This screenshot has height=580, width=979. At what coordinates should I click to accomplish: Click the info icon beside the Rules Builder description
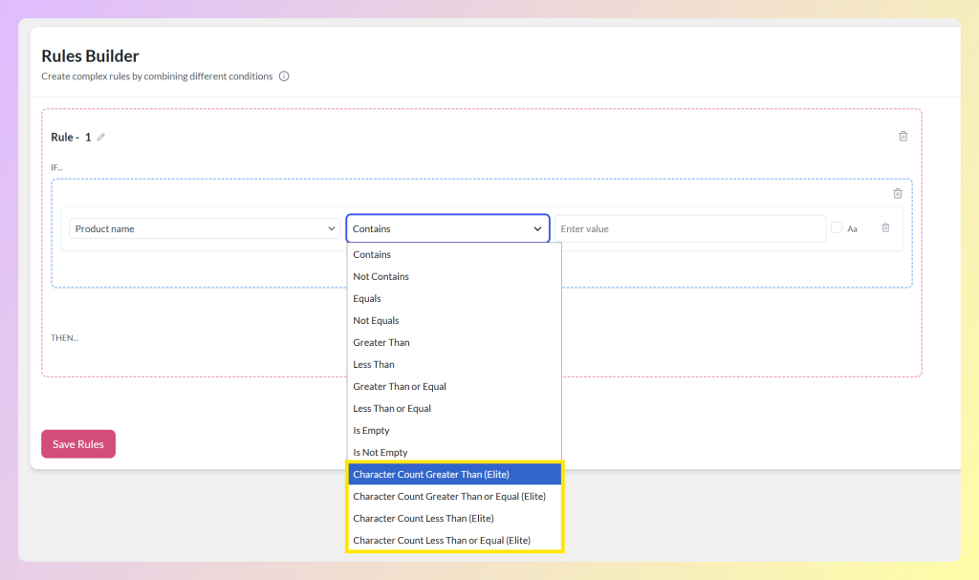tap(284, 76)
